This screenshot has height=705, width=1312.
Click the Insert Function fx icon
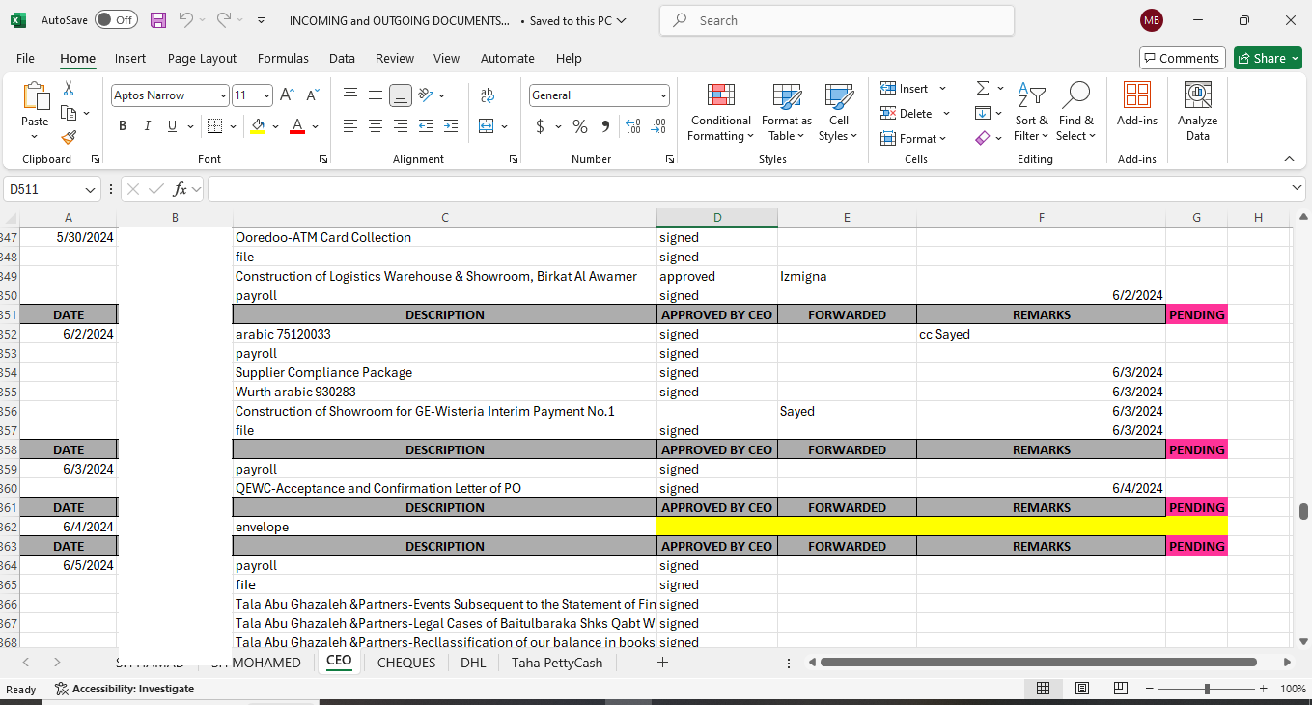tap(181, 189)
